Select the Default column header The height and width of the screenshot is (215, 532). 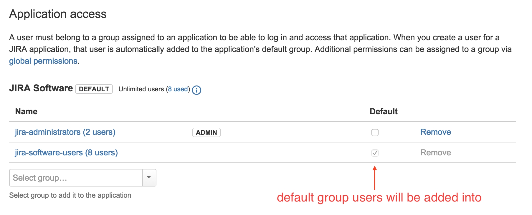pos(384,111)
